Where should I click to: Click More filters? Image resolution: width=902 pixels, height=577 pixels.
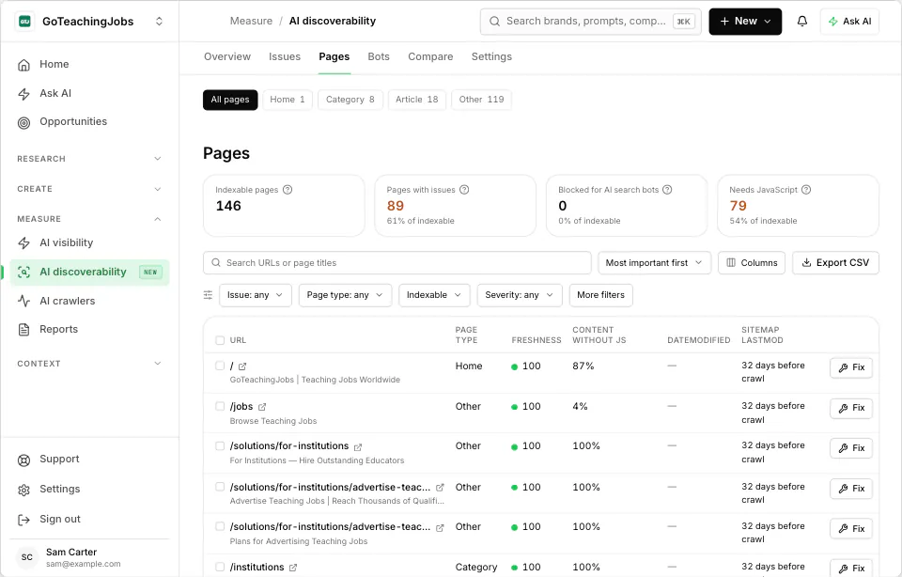click(600, 295)
